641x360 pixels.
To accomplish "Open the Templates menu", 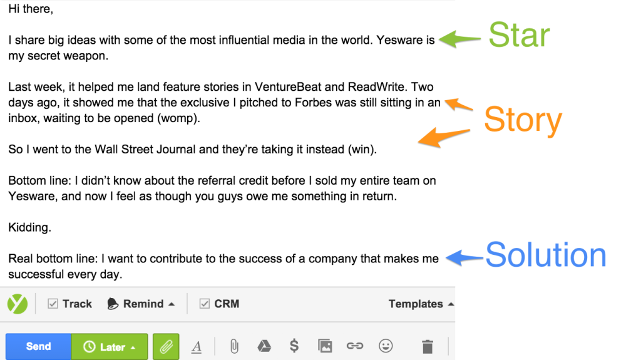I will 421,304.
